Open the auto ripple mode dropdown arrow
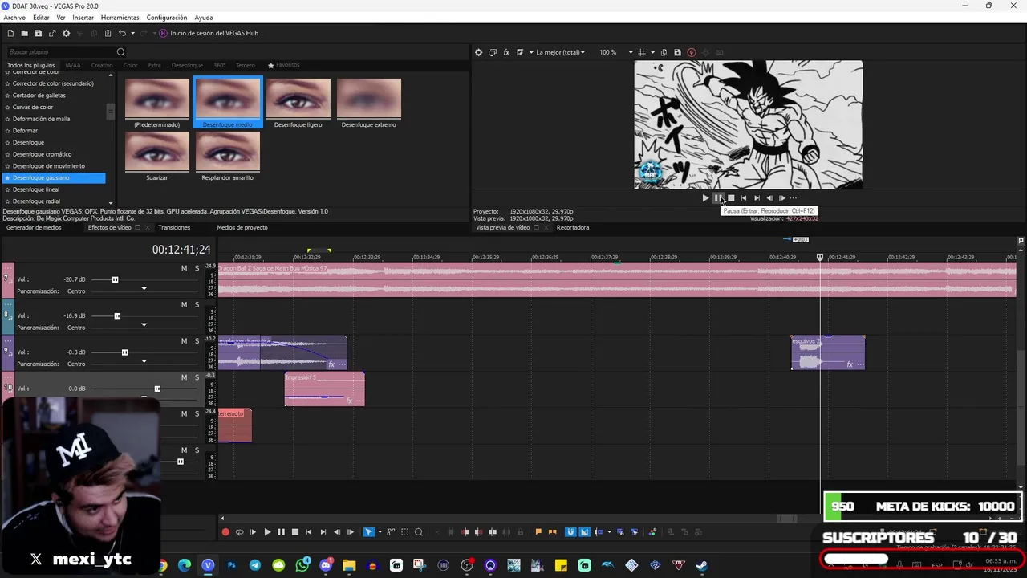The height and width of the screenshot is (578, 1027). click(609, 532)
